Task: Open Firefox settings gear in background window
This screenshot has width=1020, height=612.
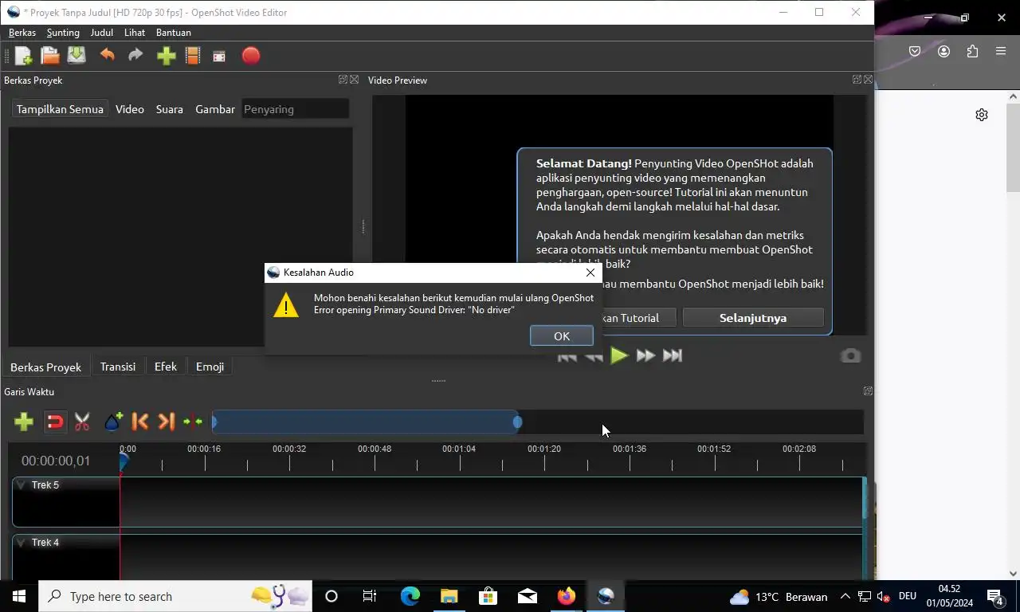Action: point(982,115)
